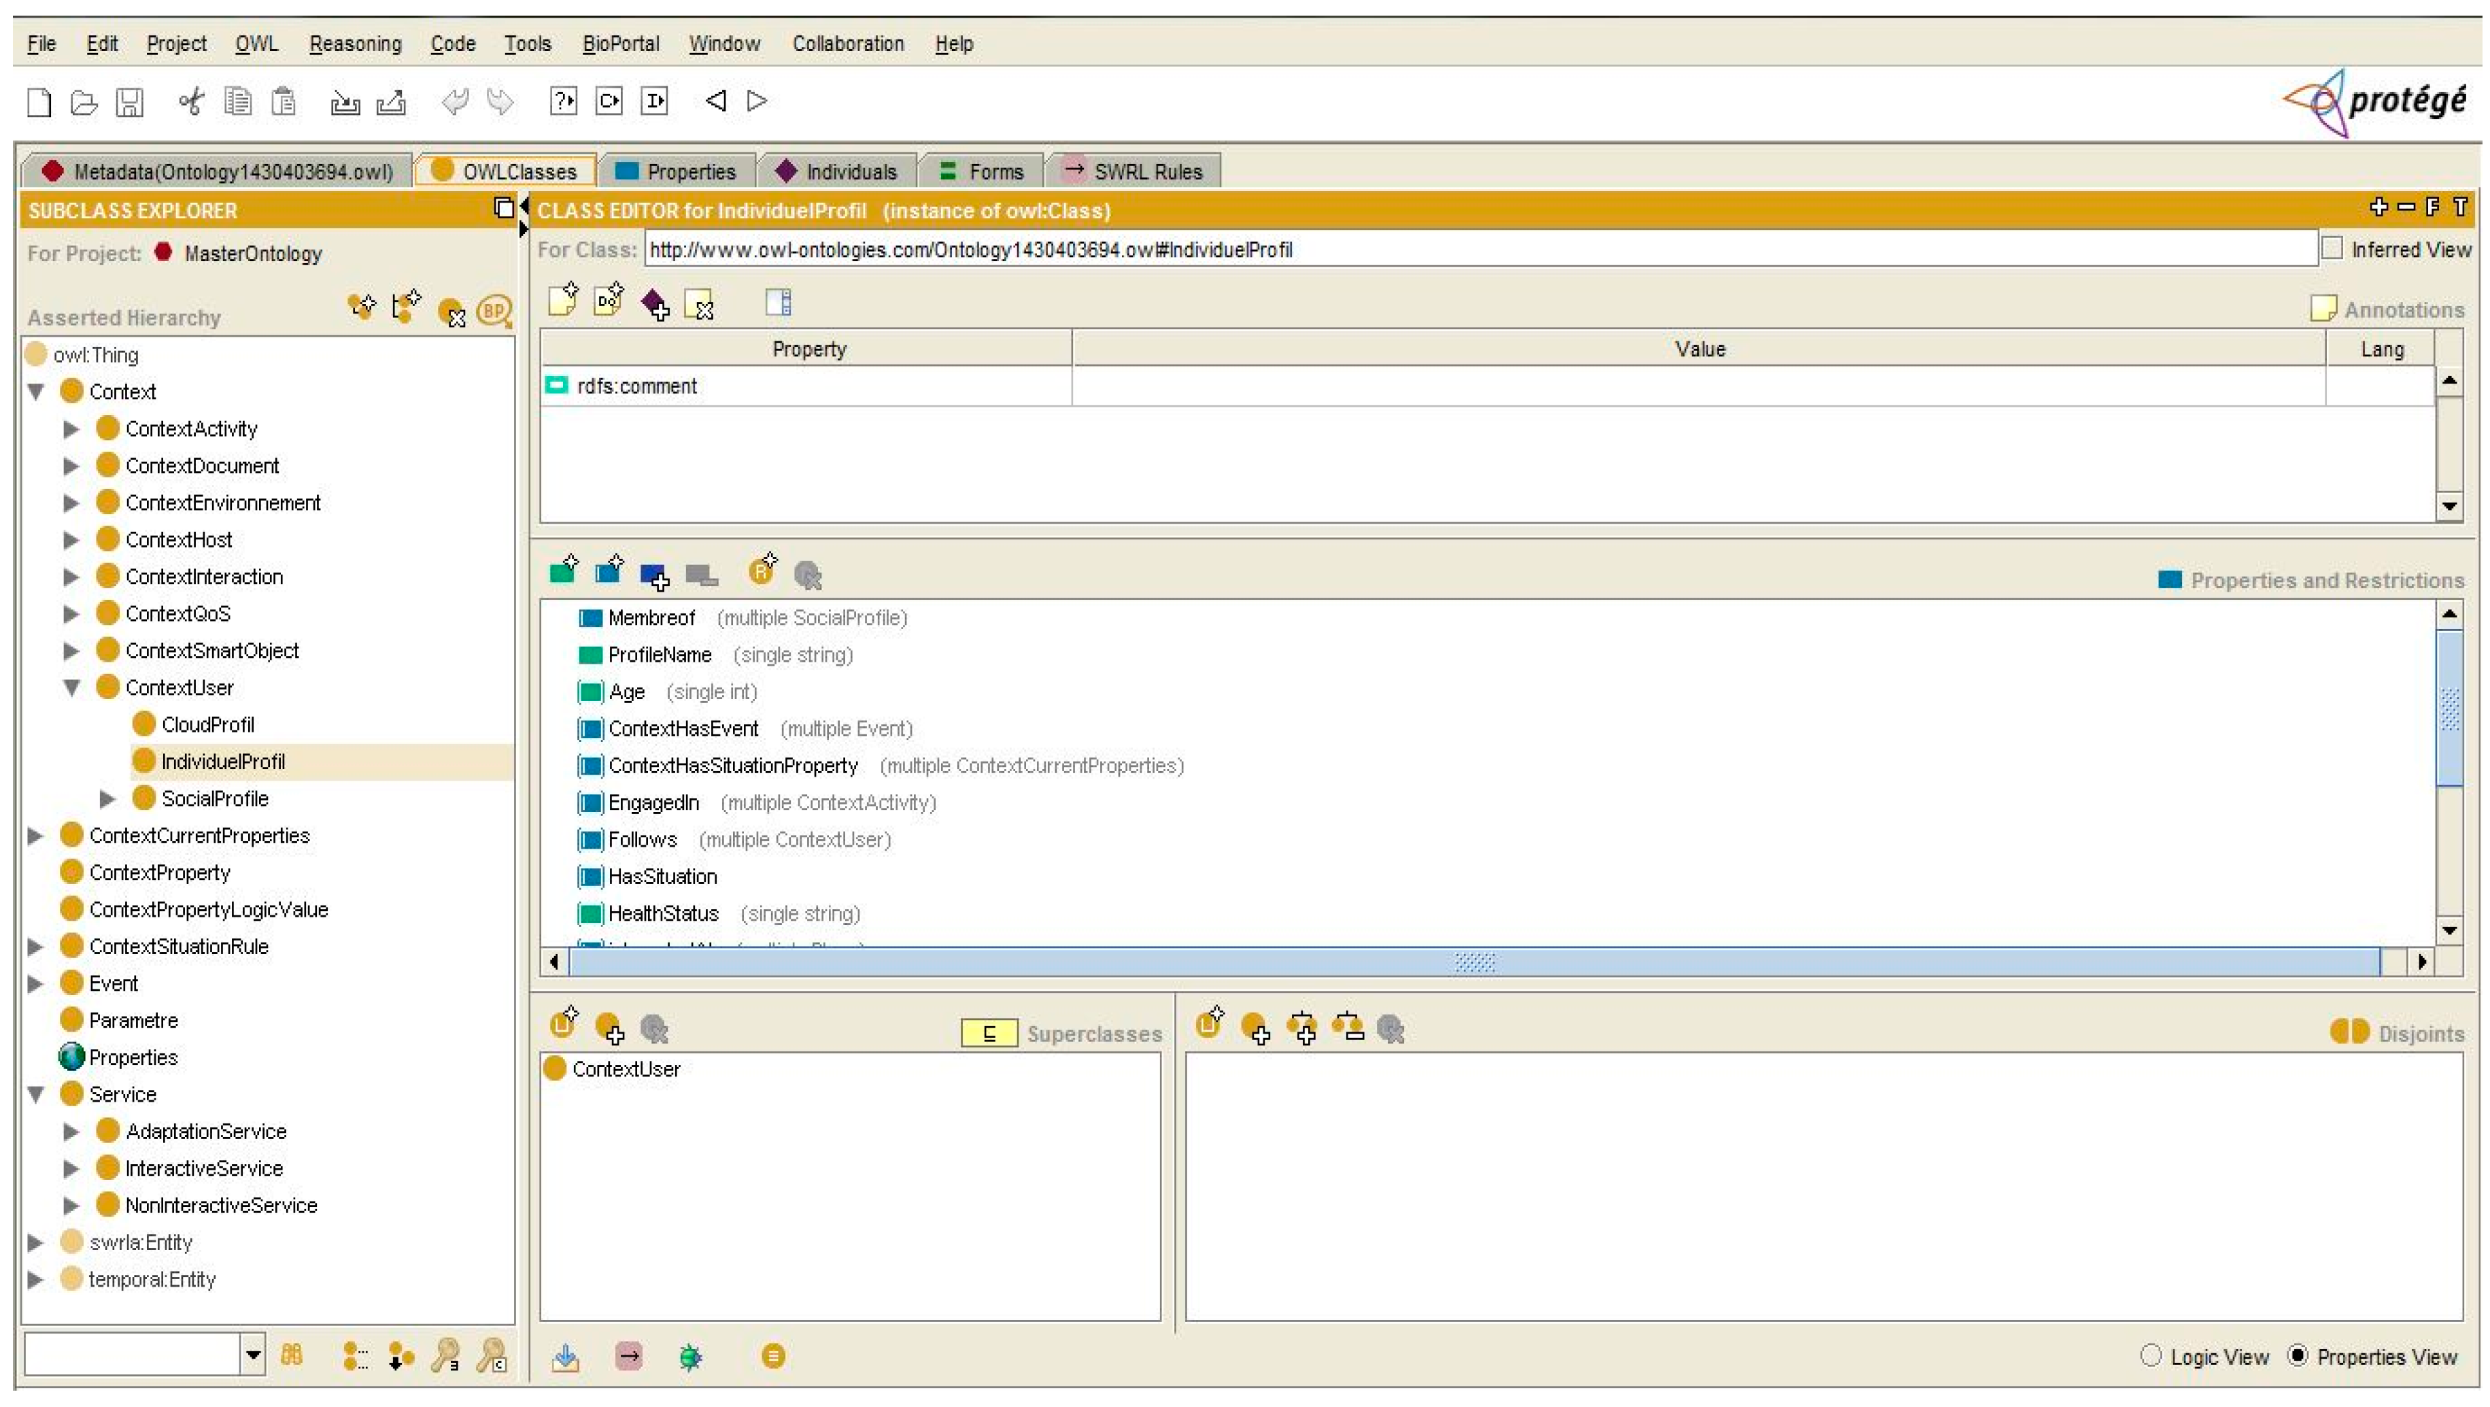
Task: Click the Cut scissors toolbar icon
Action: point(191,101)
